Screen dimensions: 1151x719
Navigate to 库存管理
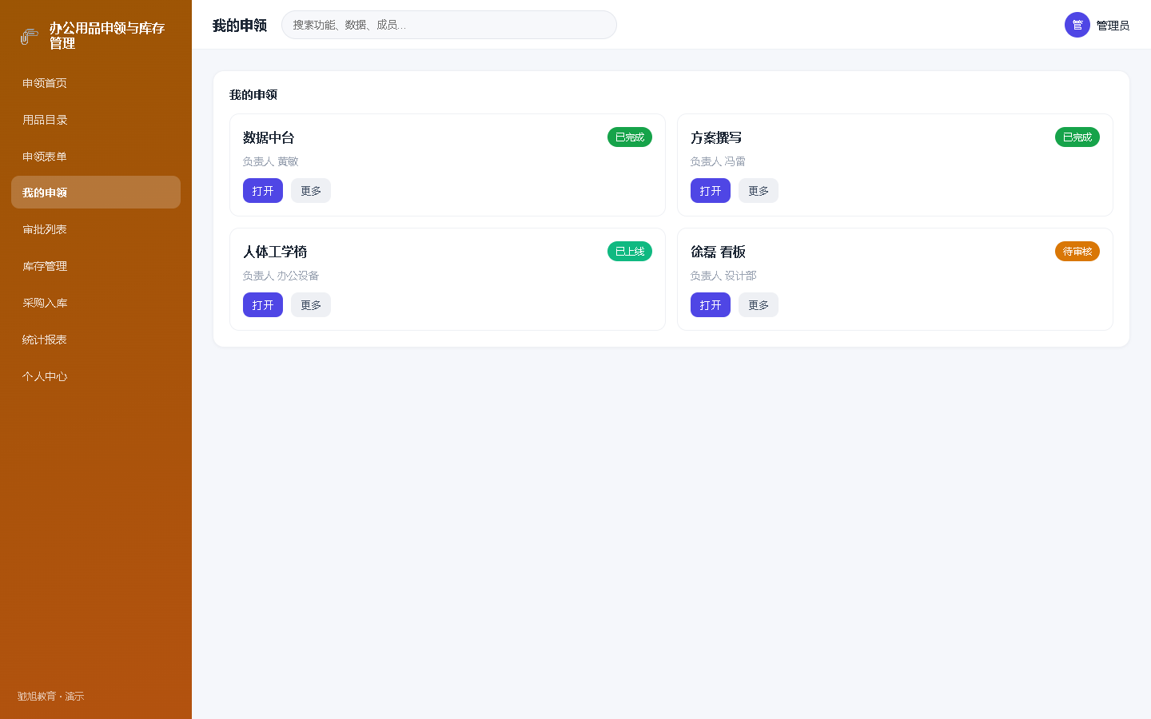[x=96, y=266]
